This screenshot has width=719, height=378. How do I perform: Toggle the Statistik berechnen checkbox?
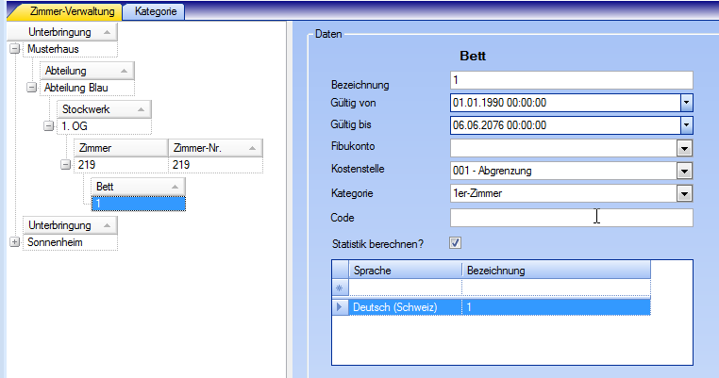(455, 243)
